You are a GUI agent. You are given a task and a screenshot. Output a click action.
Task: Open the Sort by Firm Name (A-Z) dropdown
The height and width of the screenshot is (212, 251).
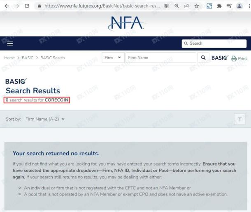click(x=45, y=119)
